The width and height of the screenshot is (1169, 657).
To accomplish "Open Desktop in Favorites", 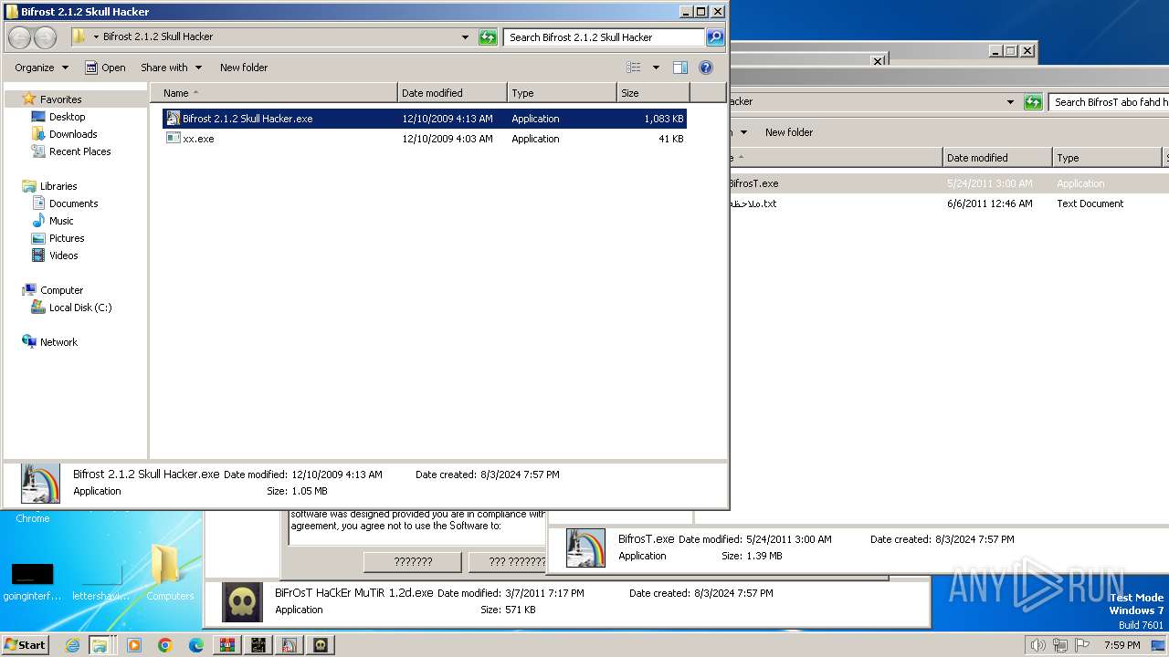I will pos(67,117).
